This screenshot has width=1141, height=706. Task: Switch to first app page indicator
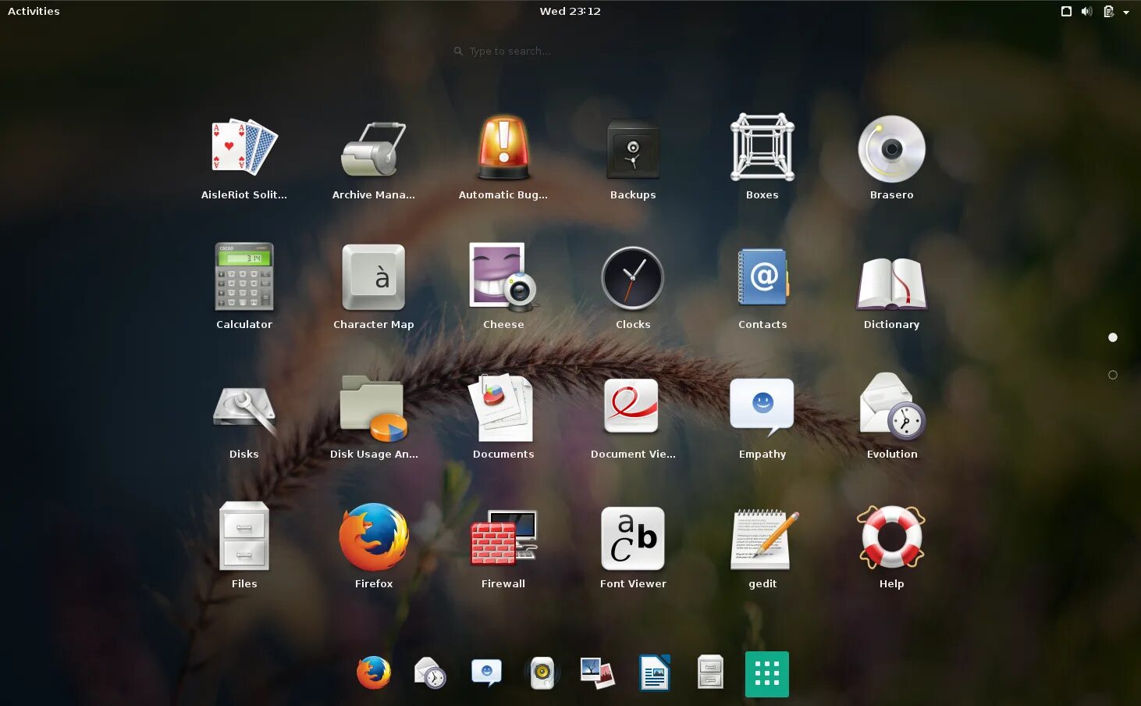click(1113, 337)
